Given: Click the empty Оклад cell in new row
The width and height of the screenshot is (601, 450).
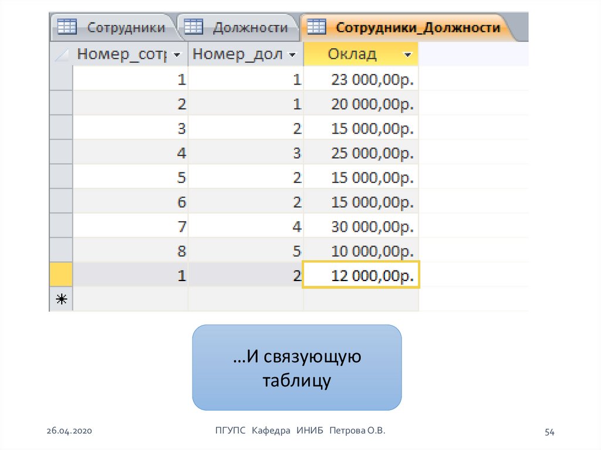Looking at the screenshot, I should pyautogui.click(x=361, y=300).
